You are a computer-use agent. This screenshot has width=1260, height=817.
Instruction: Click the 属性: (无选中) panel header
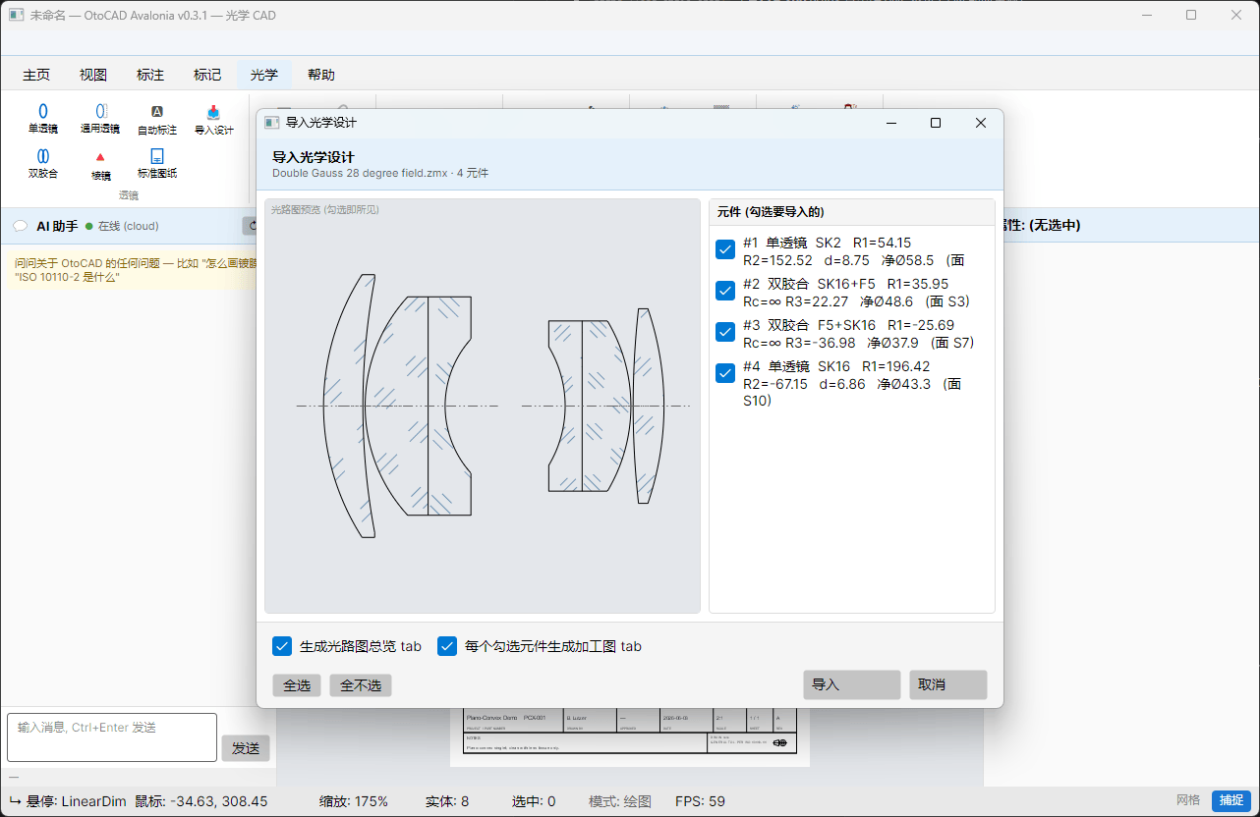[x=1039, y=225]
